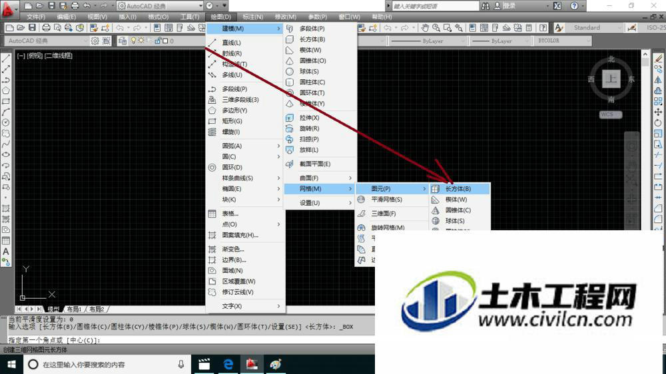Click the keyword search input field
666x374 pixels.
(435, 6)
